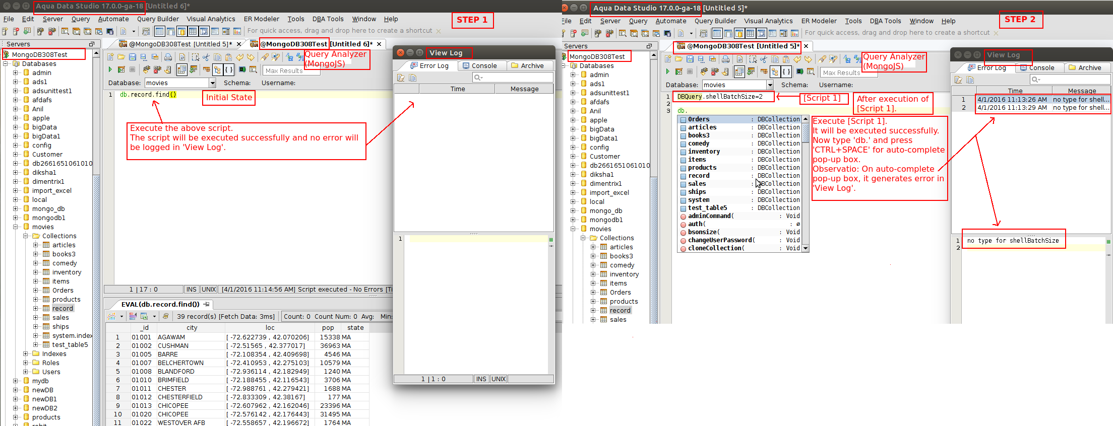Click the autocomplete popup scroll-down arrow
The width and height of the screenshot is (1113, 426).
pyautogui.click(x=806, y=248)
